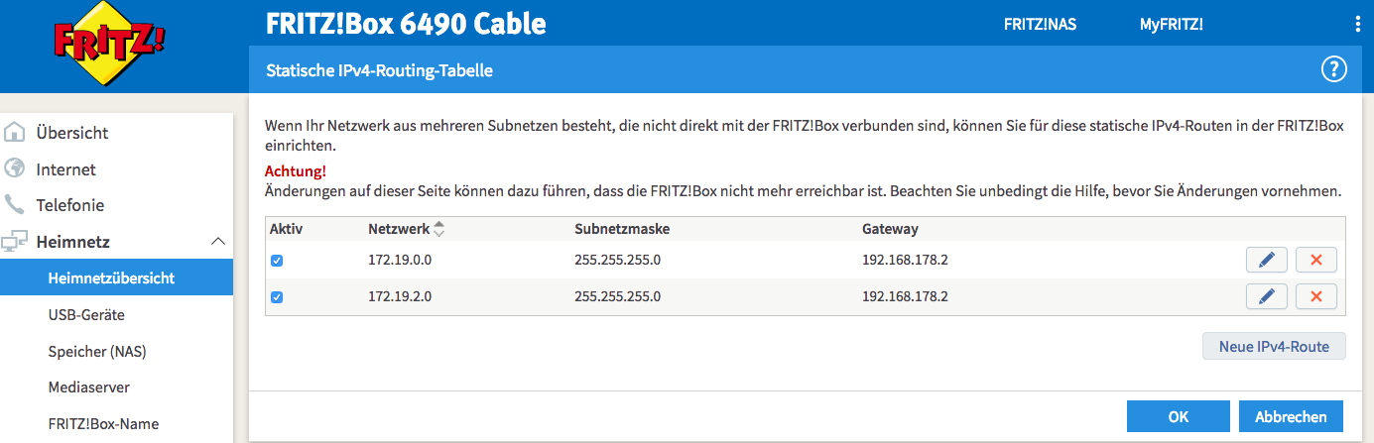Select USB-Geräte in the sidebar
The height and width of the screenshot is (443, 1374).
[86, 315]
